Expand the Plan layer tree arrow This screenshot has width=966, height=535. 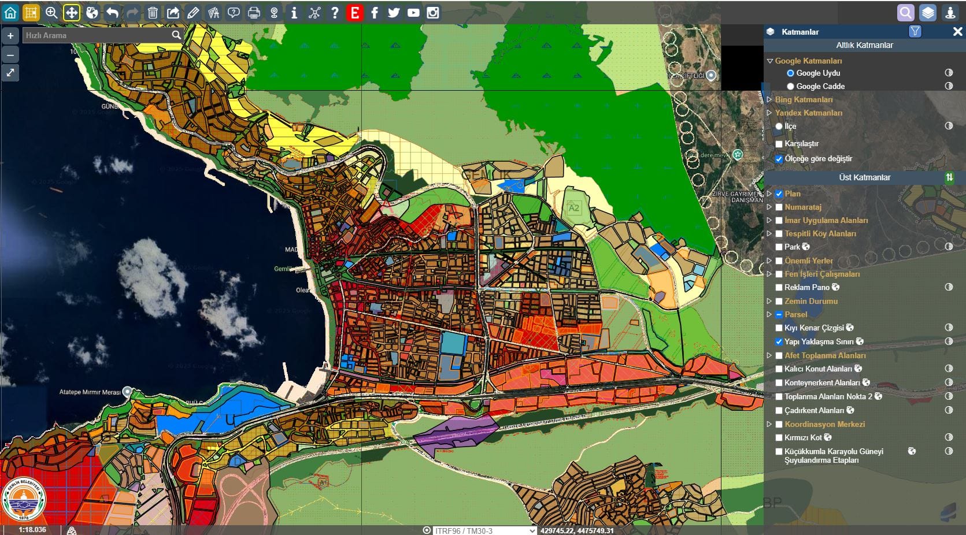point(769,194)
